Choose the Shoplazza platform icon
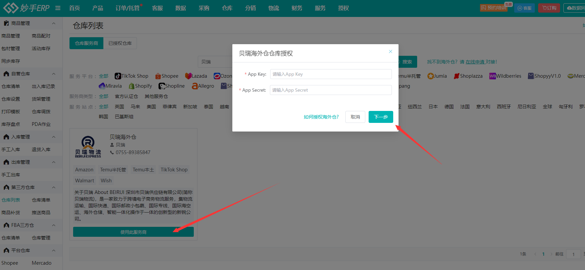This screenshot has width=585, height=270. (x=457, y=76)
